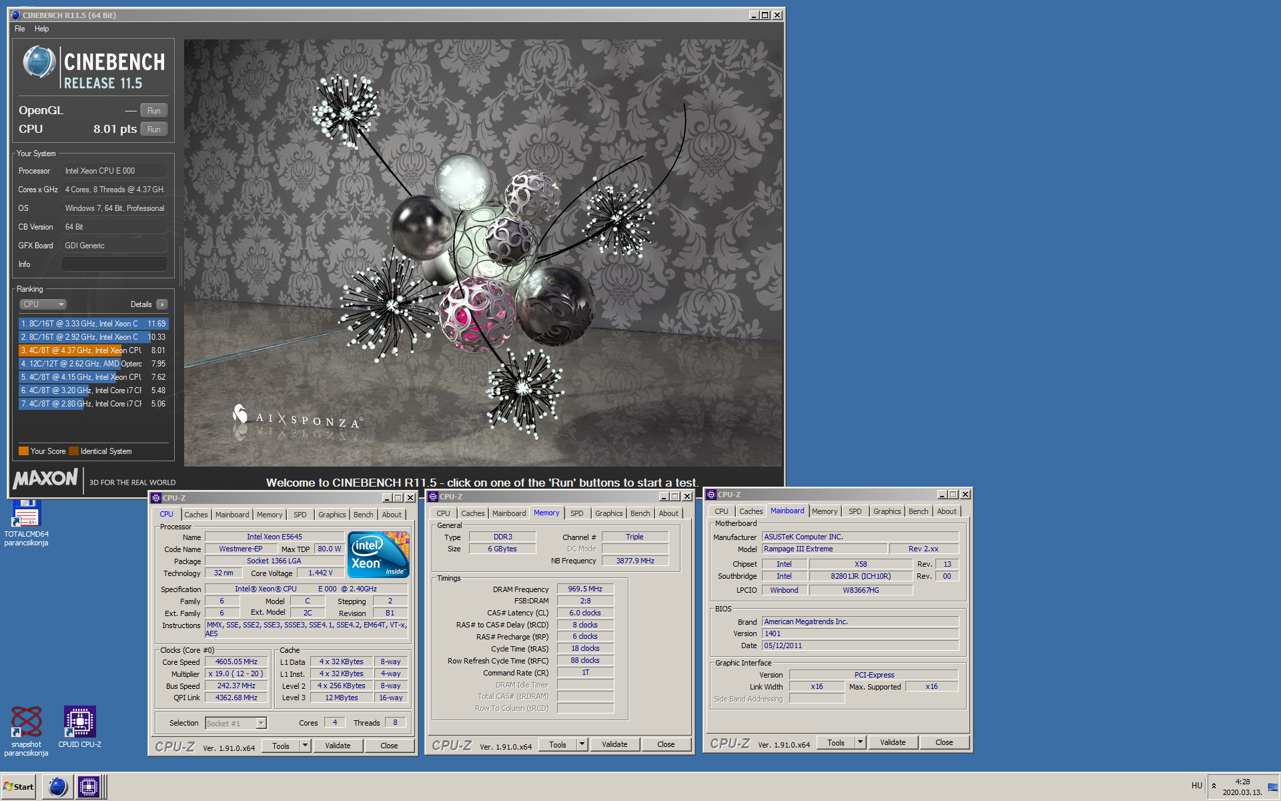1281x801 pixels.
Task: Select ranking entry 1 scoring 11.69
Action: pyautogui.click(x=93, y=324)
